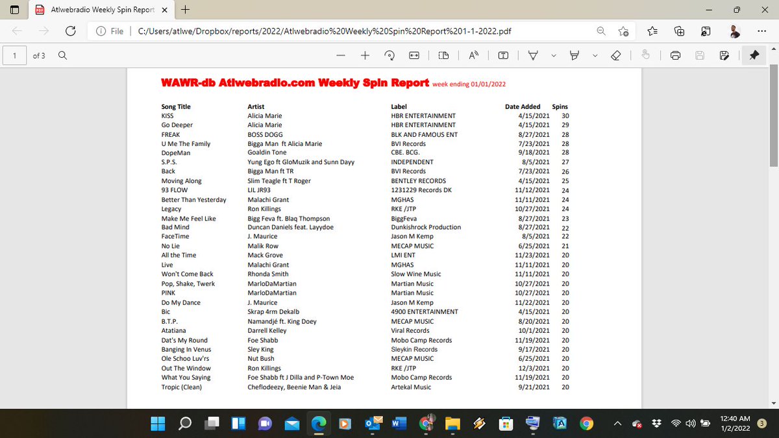The image size is (779, 438).
Task: Add text annotation to PDF
Action: tap(503, 56)
